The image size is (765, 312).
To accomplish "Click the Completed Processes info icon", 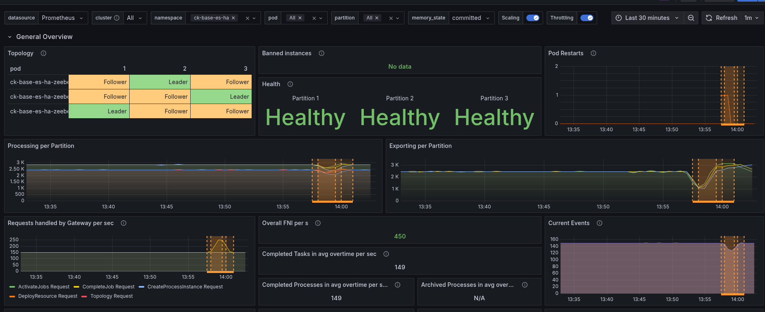I will pos(398,285).
